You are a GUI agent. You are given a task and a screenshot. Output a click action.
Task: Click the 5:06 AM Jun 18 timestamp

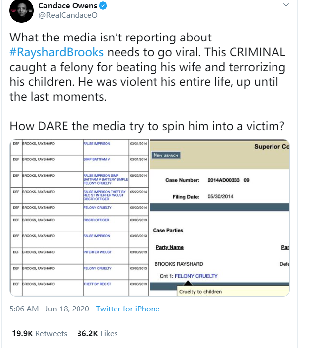[50, 309]
